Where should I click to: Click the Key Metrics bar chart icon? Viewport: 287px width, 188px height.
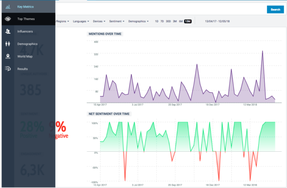(8, 7)
